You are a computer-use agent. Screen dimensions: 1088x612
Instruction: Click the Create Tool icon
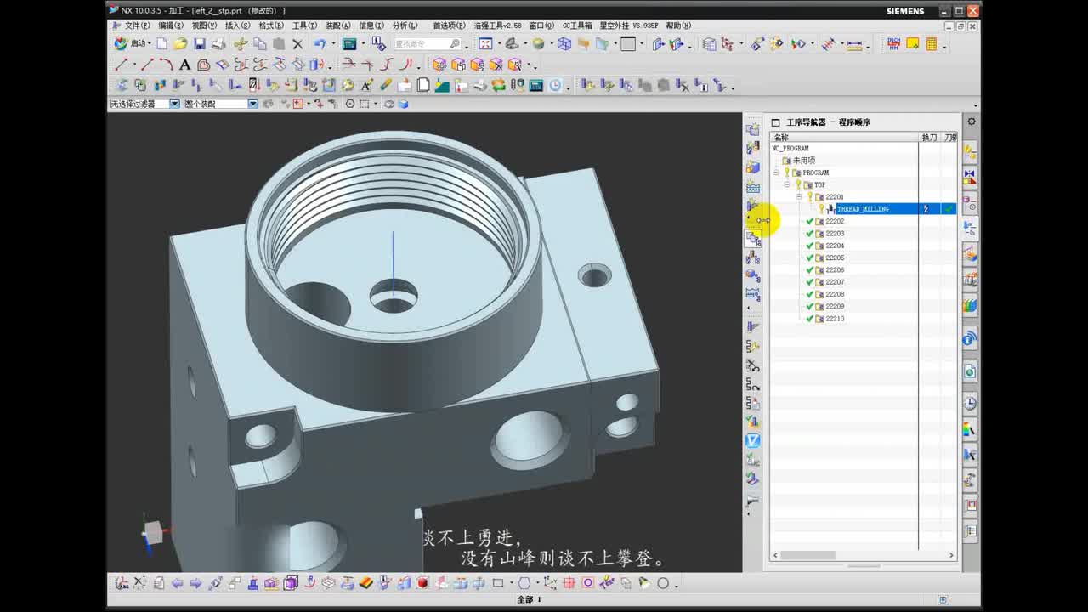click(x=753, y=149)
